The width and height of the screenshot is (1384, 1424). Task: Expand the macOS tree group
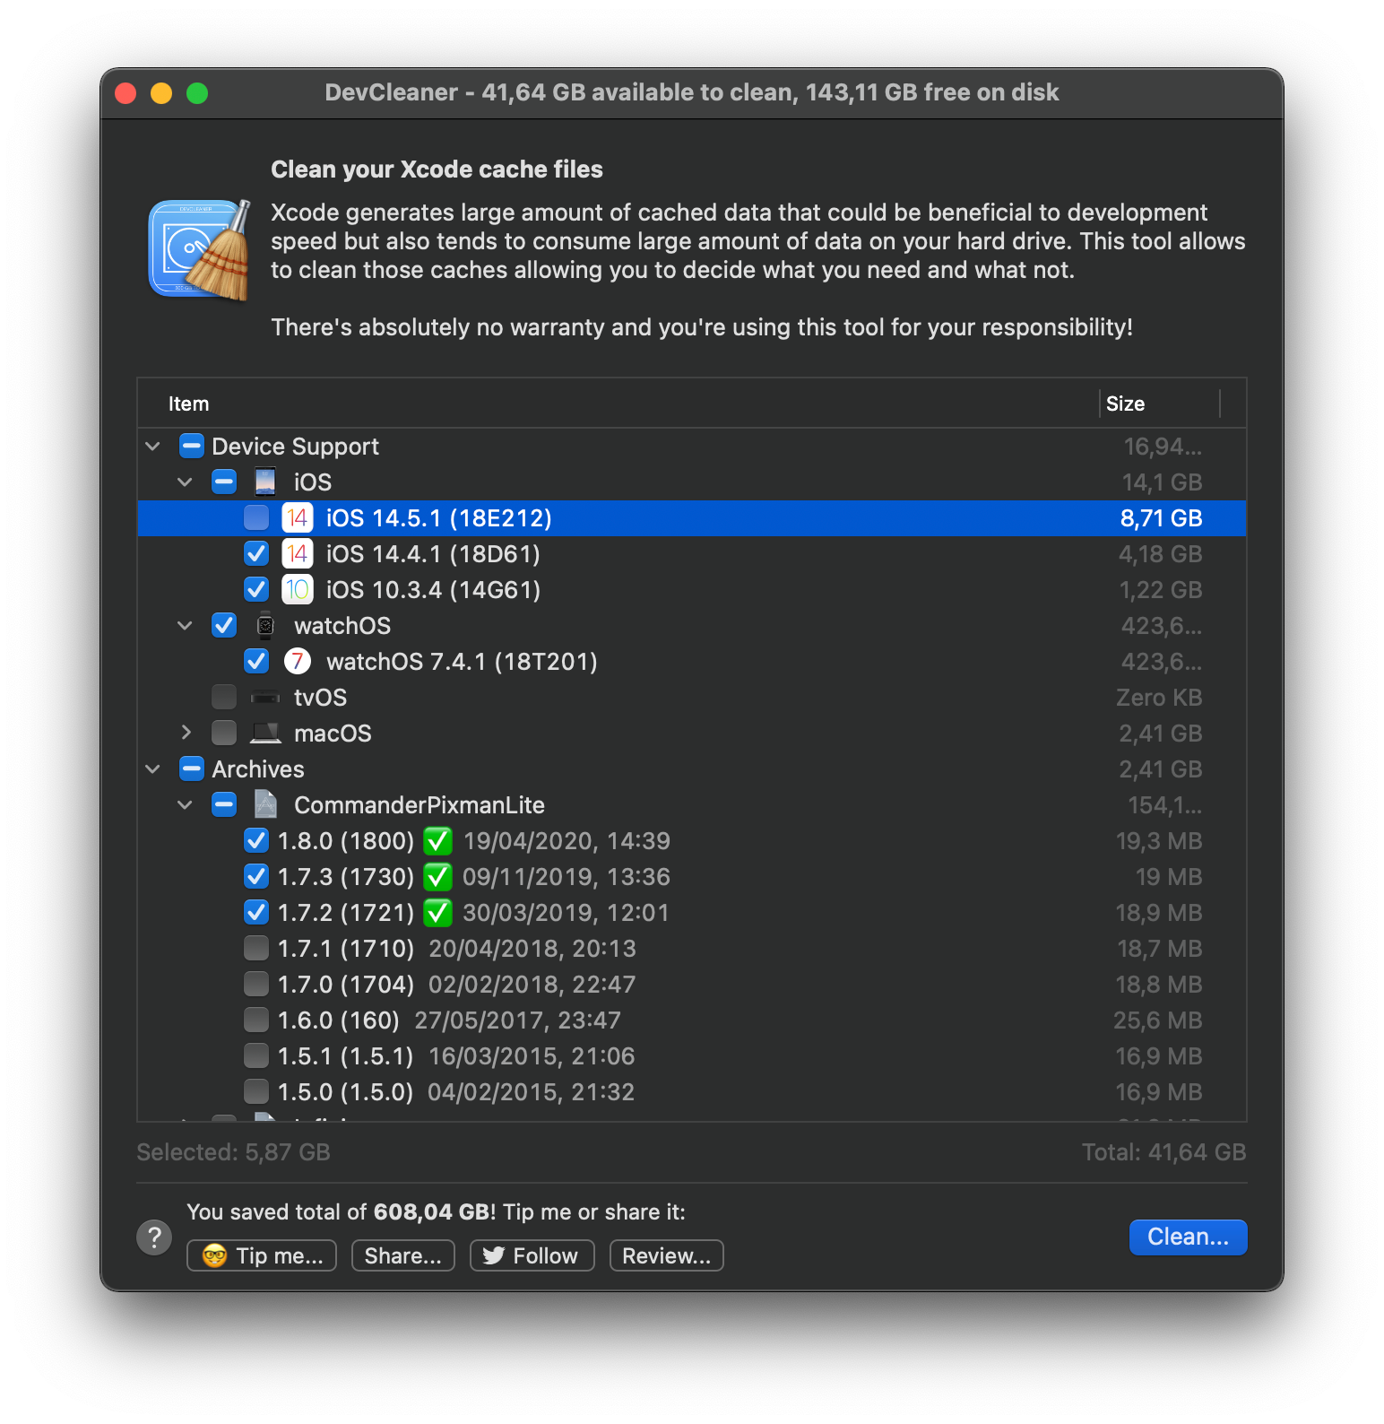[x=186, y=734]
